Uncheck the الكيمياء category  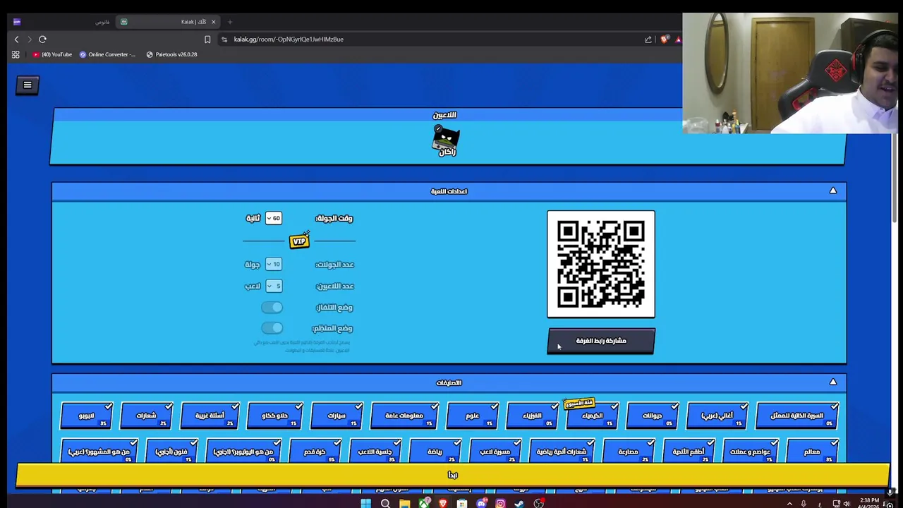pos(593,416)
